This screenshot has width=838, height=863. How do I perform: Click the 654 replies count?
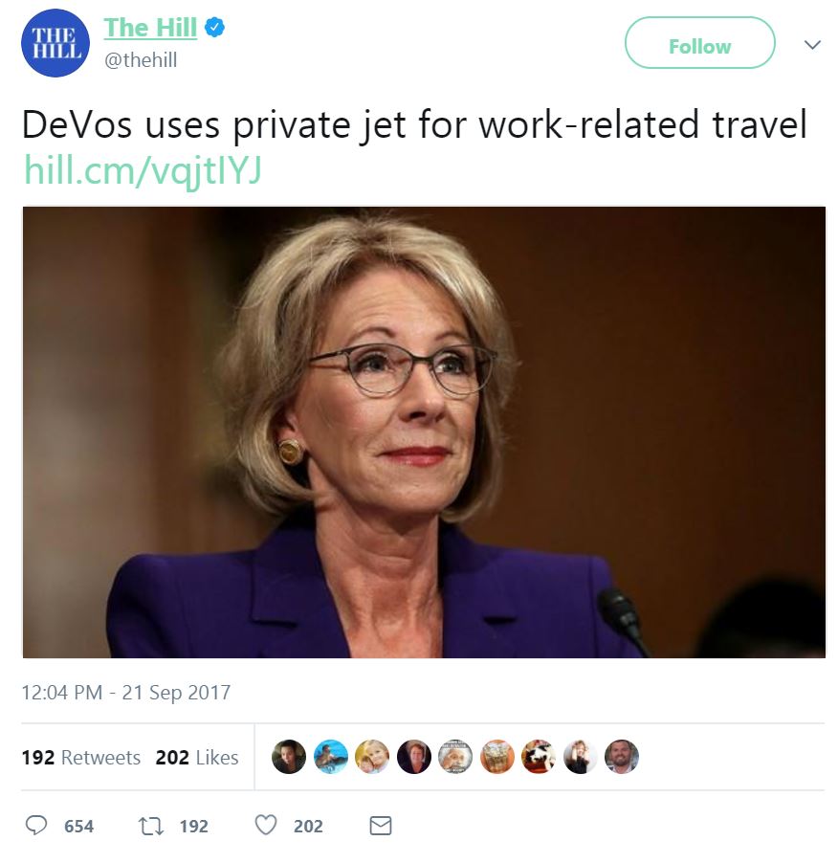pos(78,826)
